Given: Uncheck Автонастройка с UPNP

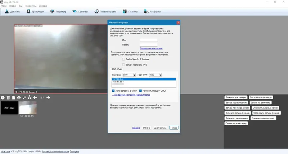Looking at the screenshot, I should pyautogui.click(x=113, y=91).
